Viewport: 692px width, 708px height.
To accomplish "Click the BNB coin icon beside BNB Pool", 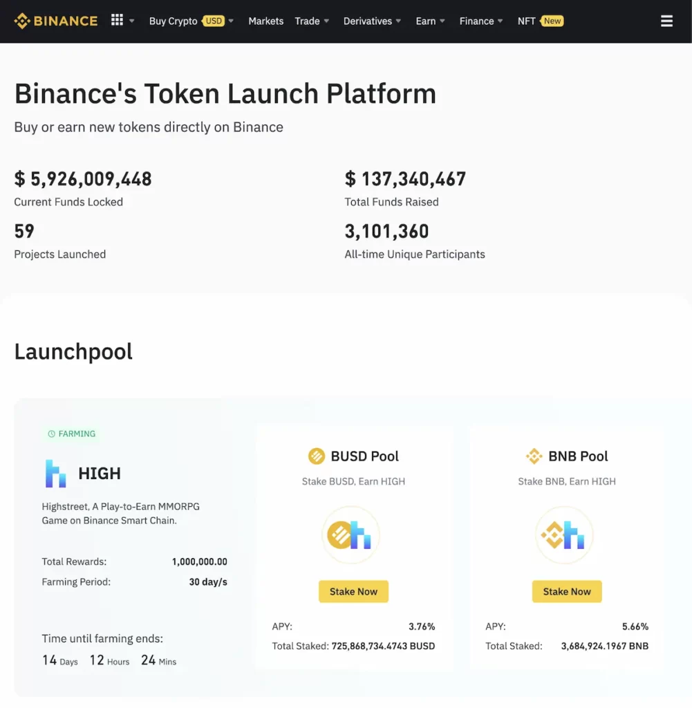I will click(x=534, y=456).
